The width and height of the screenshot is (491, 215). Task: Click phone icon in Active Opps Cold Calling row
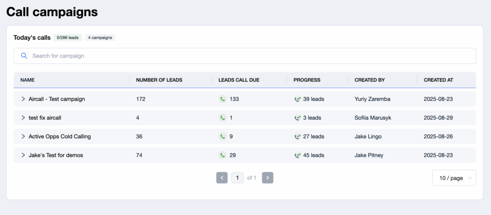pyautogui.click(x=222, y=137)
